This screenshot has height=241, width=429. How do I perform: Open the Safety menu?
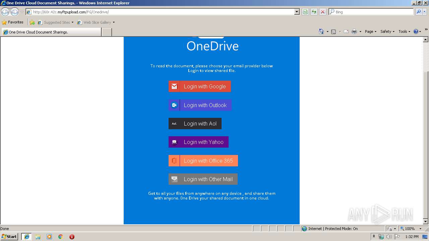[387, 31]
